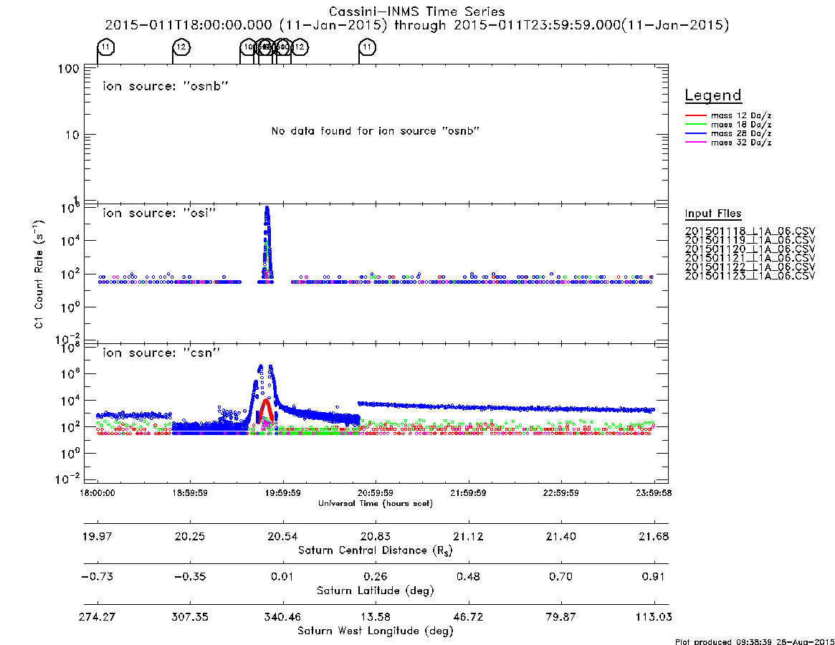Click the file name 201501118_L1A_06.CSV
835x645 pixels.
[750, 231]
